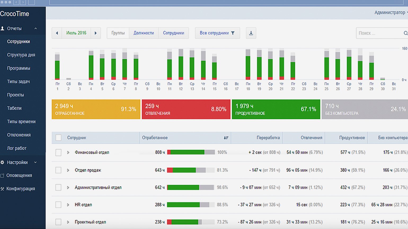This screenshot has width=408, height=229.
Task: Open the Все сотрудники filter dropdown
Action: [217, 33]
